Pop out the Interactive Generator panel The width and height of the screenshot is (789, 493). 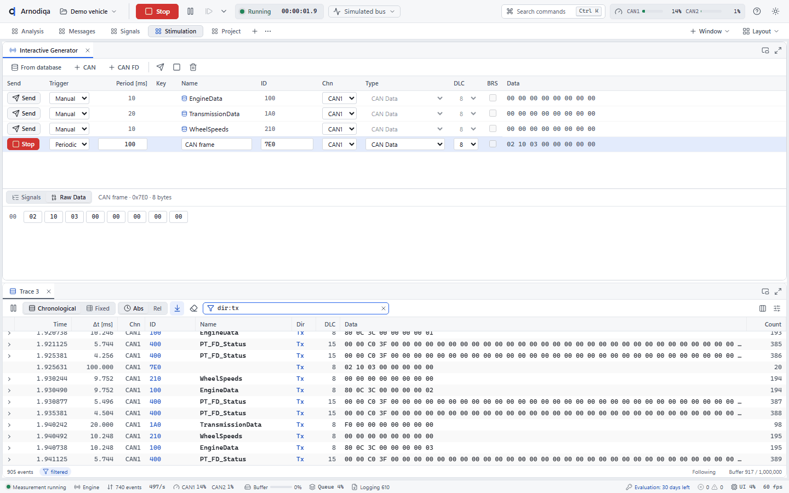pyautogui.click(x=765, y=50)
